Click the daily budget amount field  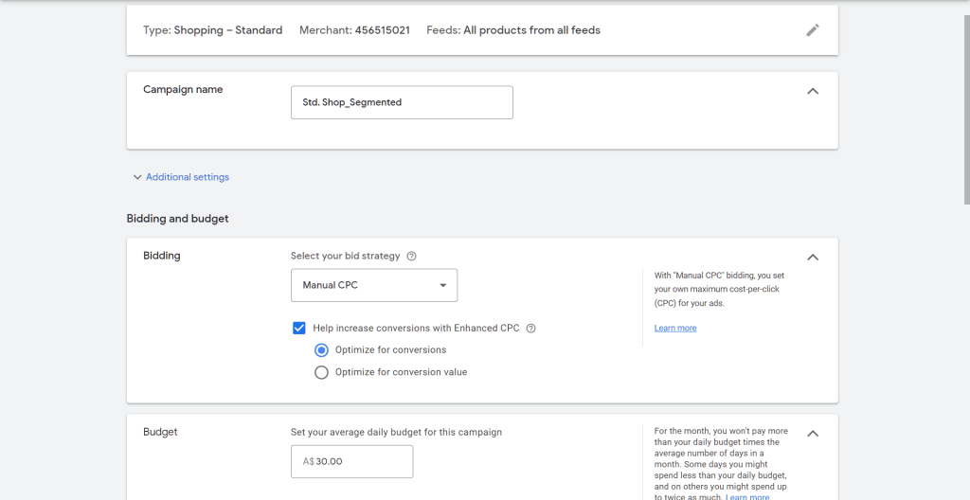[351, 461]
